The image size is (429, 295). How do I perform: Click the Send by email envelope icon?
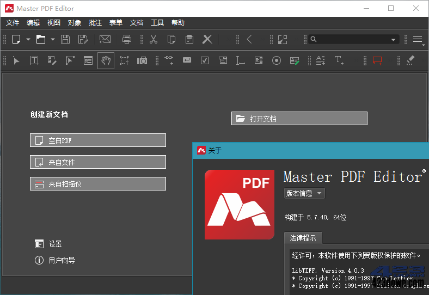click(x=105, y=39)
